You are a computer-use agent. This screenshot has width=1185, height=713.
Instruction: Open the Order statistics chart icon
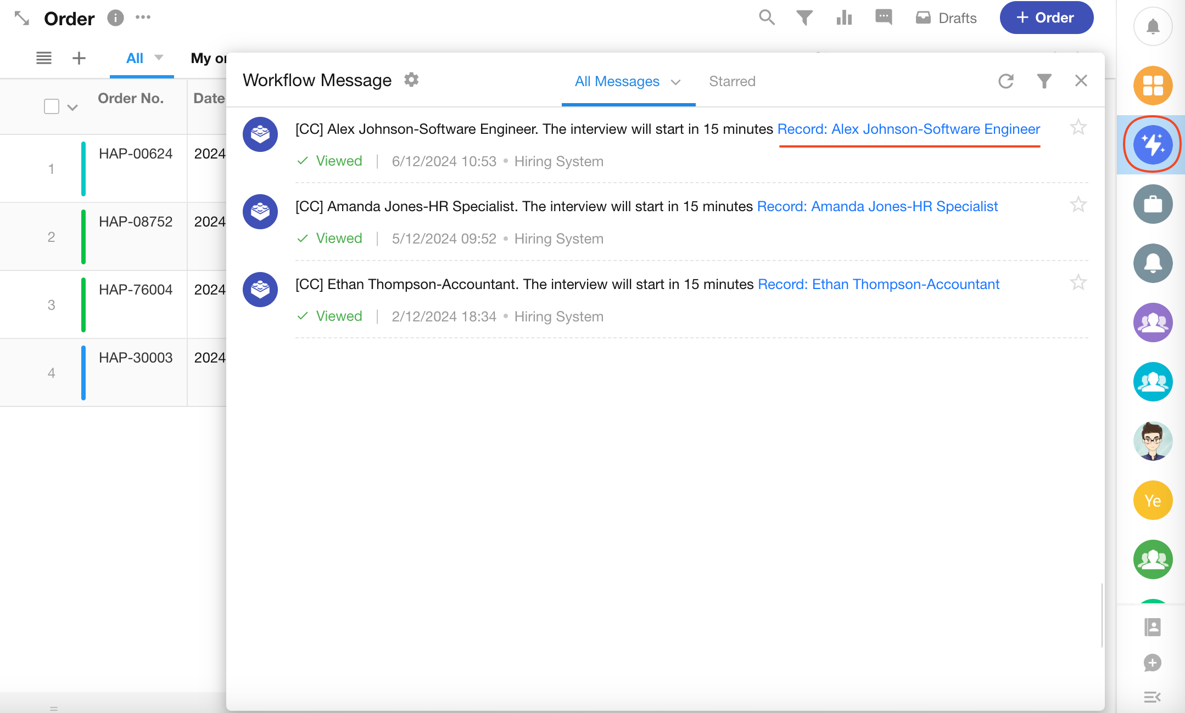[844, 18]
